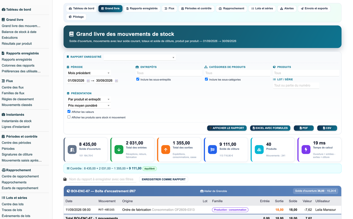The width and height of the screenshot is (353, 219).
Task: Click the box icon next to BOI-ENC-67
Action: [68, 191]
